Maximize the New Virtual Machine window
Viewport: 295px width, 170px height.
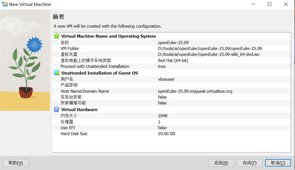[x=270, y=4]
